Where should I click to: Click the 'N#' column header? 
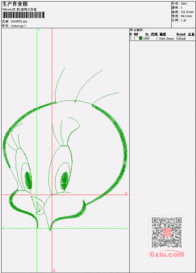pyautogui.click(x=136, y=34)
